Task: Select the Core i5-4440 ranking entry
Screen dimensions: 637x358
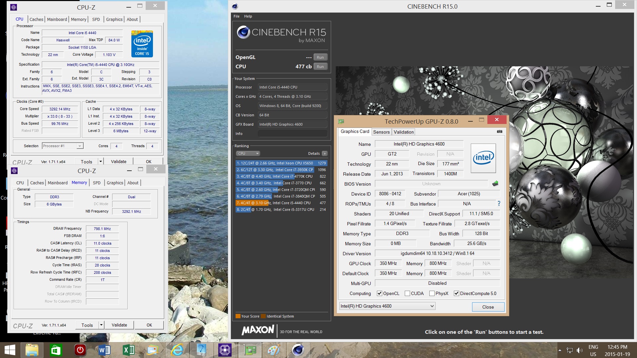Action: coord(281,203)
